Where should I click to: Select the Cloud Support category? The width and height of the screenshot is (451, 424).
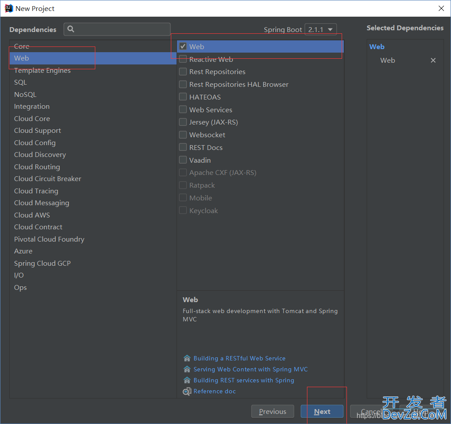click(93, 131)
